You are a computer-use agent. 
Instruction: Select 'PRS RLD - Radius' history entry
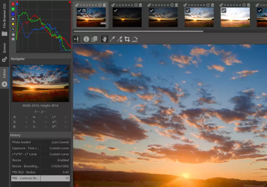coord(40,172)
